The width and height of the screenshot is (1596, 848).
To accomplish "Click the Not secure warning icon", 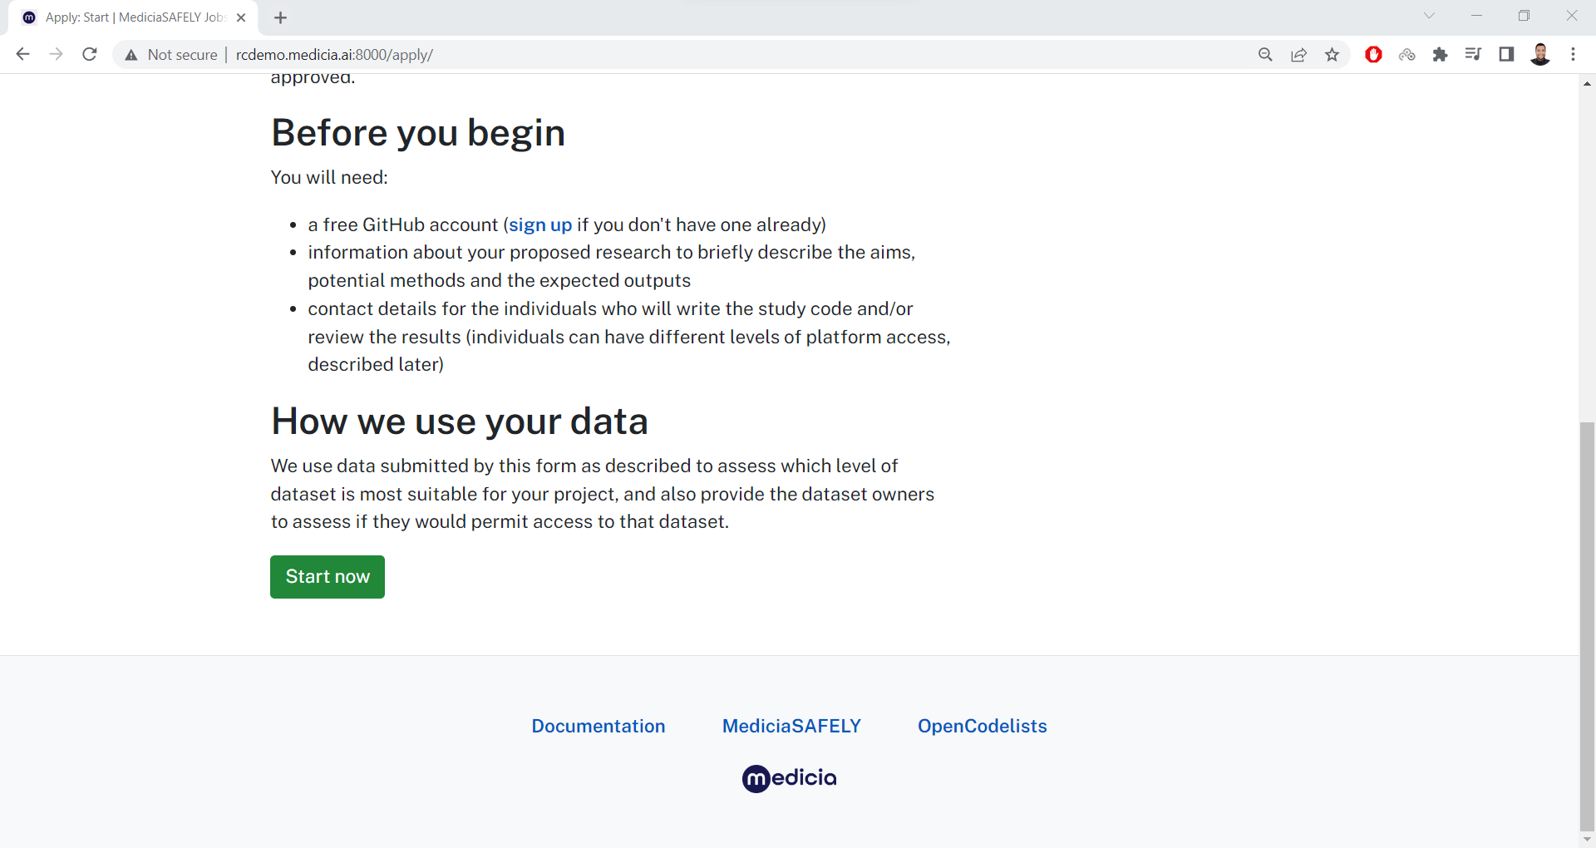I will (x=131, y=55).
